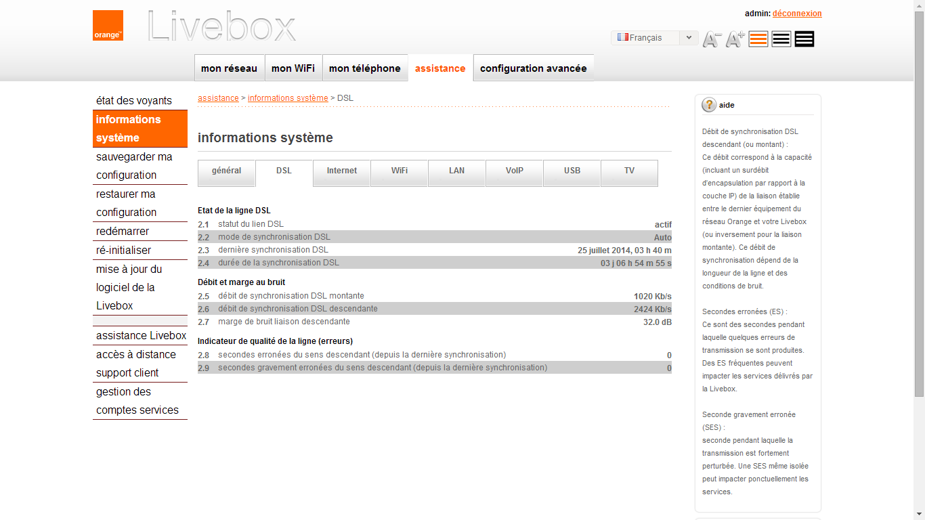Open restaurer ma configuration in the sidebar

tap(139, 203)
